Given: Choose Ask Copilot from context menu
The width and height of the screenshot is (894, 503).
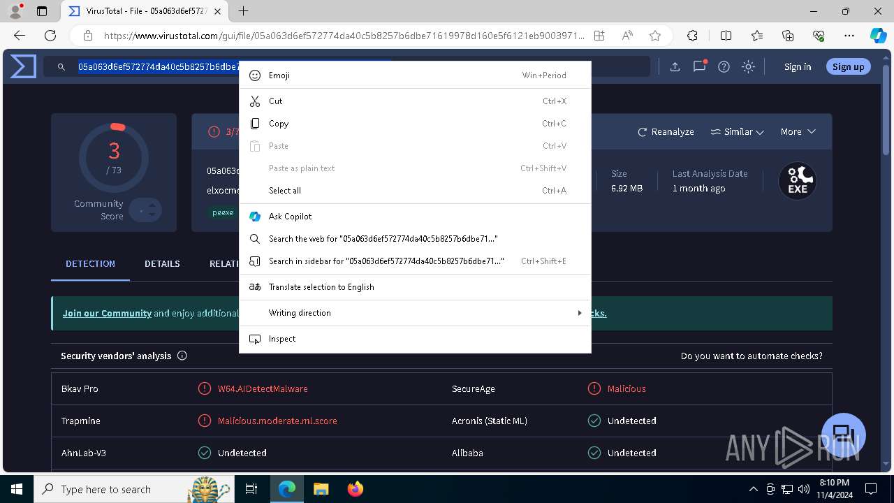Looking at the screenshot, I should click(x=415, y=217).
